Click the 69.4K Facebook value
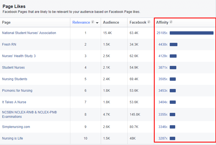Screen dimensions: 216x145 click(134, 79)
